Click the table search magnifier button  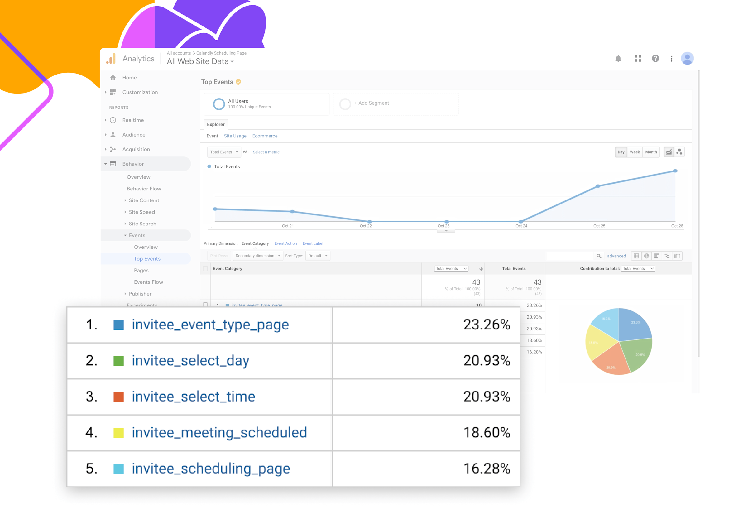(598, 256)
